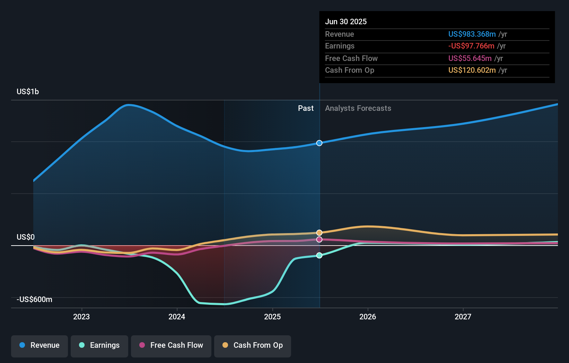Select the blue Revenue marker on the chart

319,143
